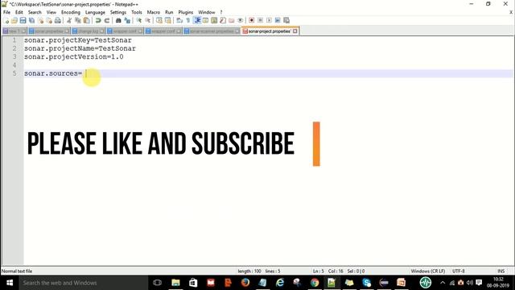Click the sonar.projectKey=TestSonar line
Image resolution: width=515 pixels, height=290 pixels.
click(78, 40)
